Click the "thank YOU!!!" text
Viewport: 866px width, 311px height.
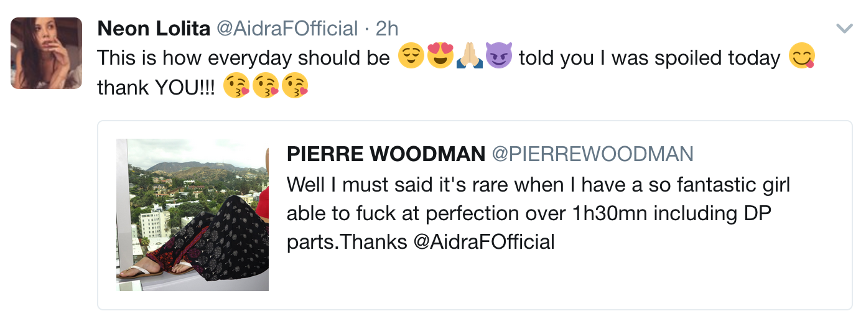(156, 87)
